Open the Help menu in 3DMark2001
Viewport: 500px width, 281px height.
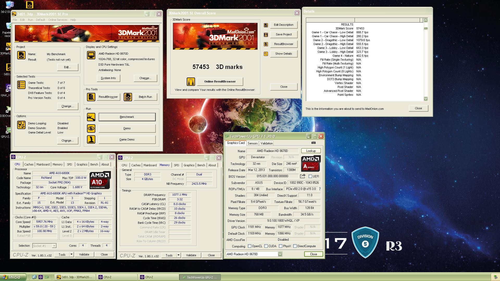point(73,20)
